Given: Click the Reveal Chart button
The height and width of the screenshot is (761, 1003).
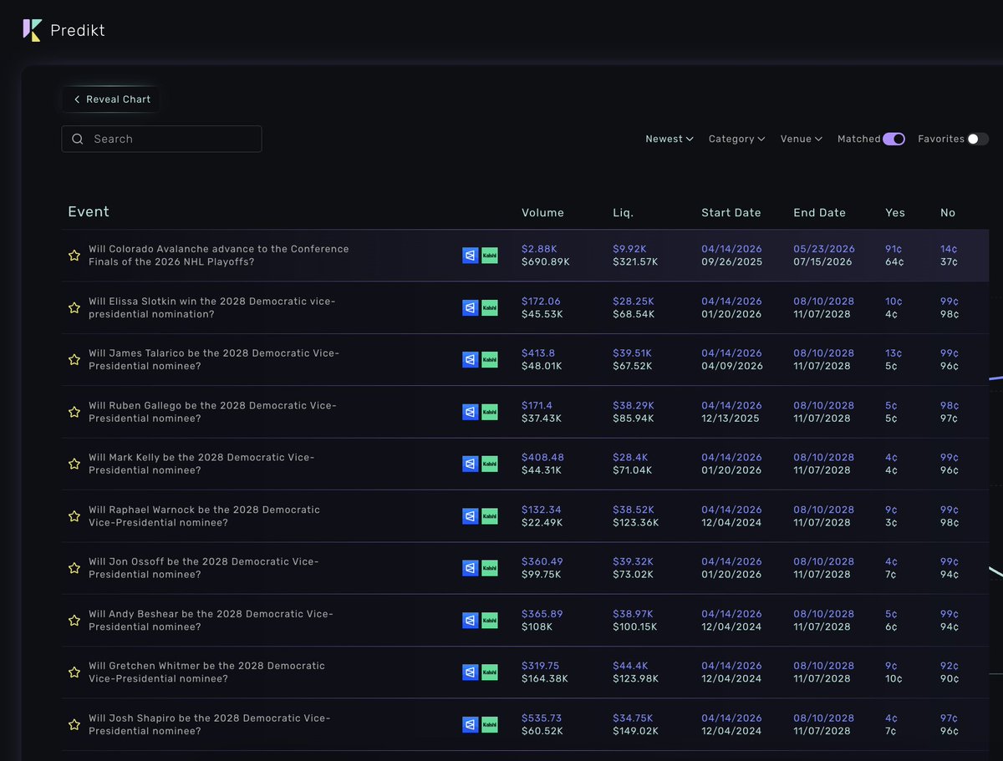Looking at the screenshot, I should click(112, 99).
